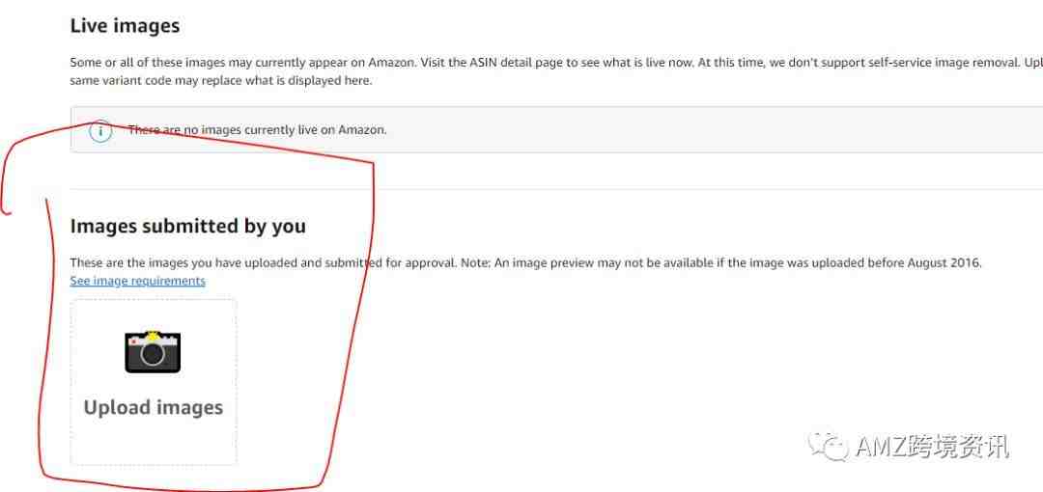Click empty area below Upload images text

153,442
